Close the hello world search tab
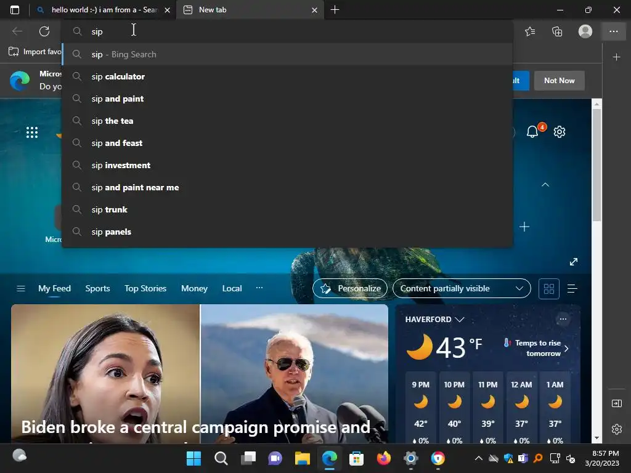631x473 pixels. pyautogui.click(x=168, y=10)
